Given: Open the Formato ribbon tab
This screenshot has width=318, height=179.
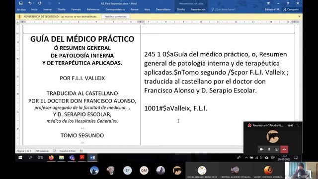Looking at the screenshot, I should (x=76, y=9).
